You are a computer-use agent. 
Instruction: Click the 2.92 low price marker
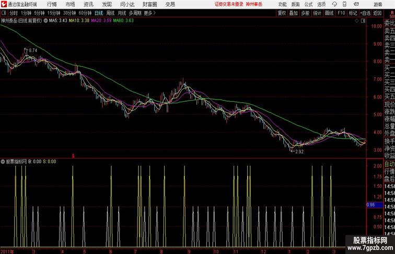click(x=299, y=152)
